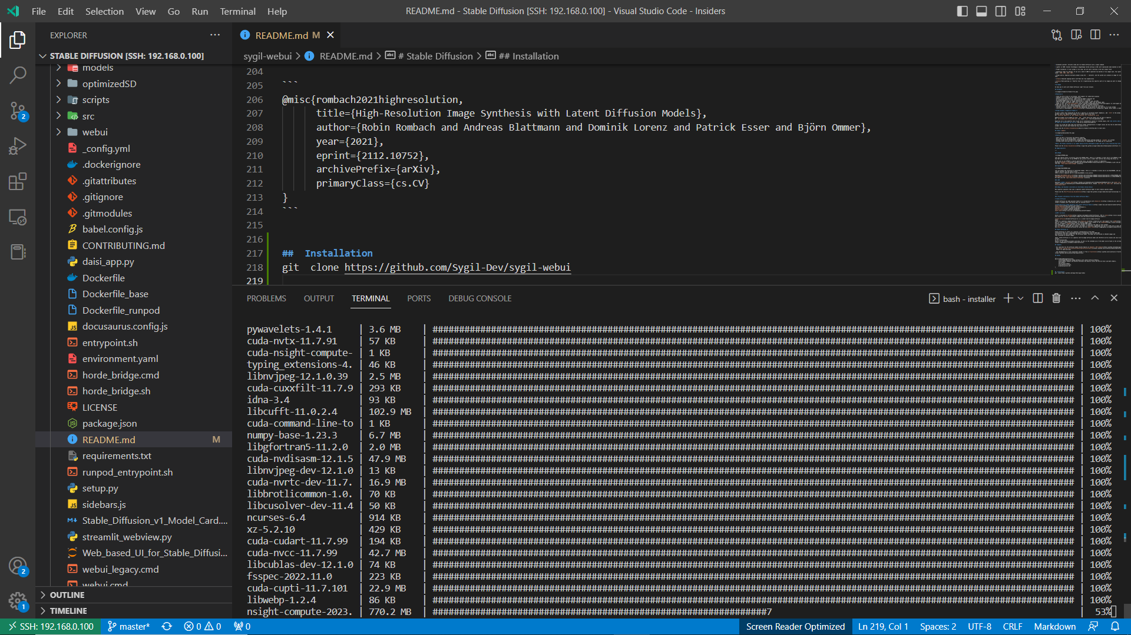Switch to the Debug Console tab
This screenshot has height=635, width=1131.
[479, 298]
